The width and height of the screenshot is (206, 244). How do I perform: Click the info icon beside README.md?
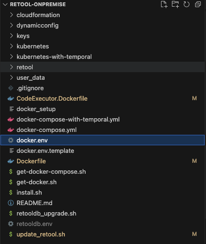11,203
